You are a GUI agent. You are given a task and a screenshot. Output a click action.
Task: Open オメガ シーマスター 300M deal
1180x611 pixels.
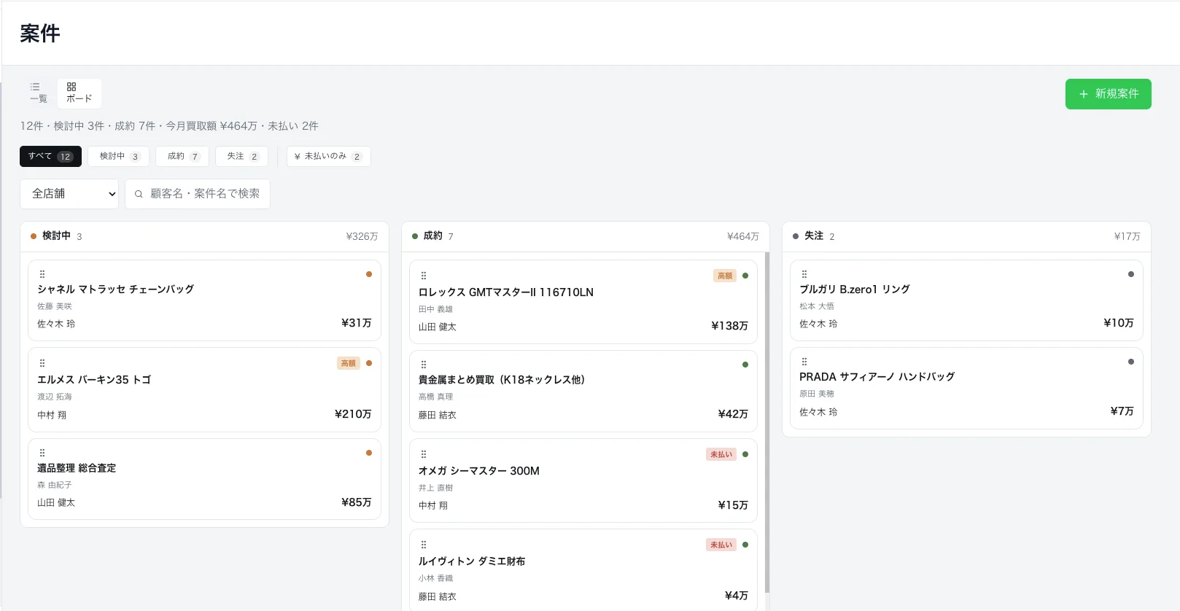click(x=583, y=480)
